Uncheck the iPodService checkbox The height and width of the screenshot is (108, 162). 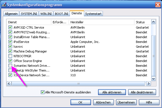(10, 42)
